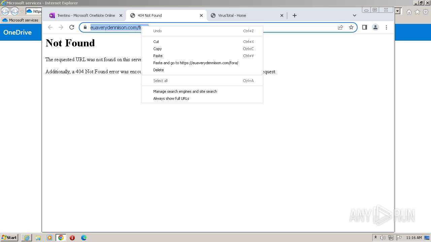Screen dimensions: 431x242
Task: Select Paste and go to euaverydenniison URL
Action: point(202,63)
